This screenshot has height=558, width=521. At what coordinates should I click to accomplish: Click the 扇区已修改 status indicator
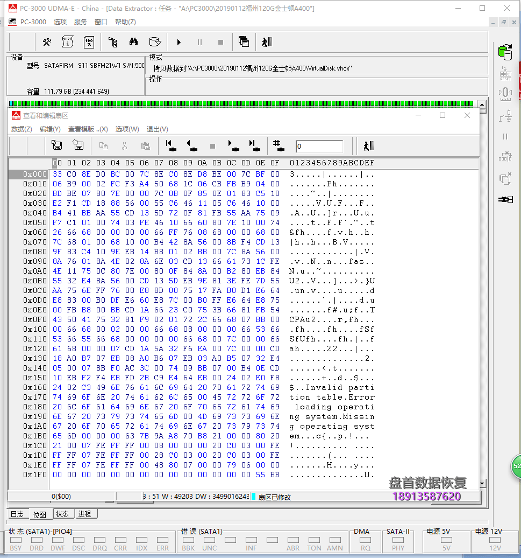274,497
